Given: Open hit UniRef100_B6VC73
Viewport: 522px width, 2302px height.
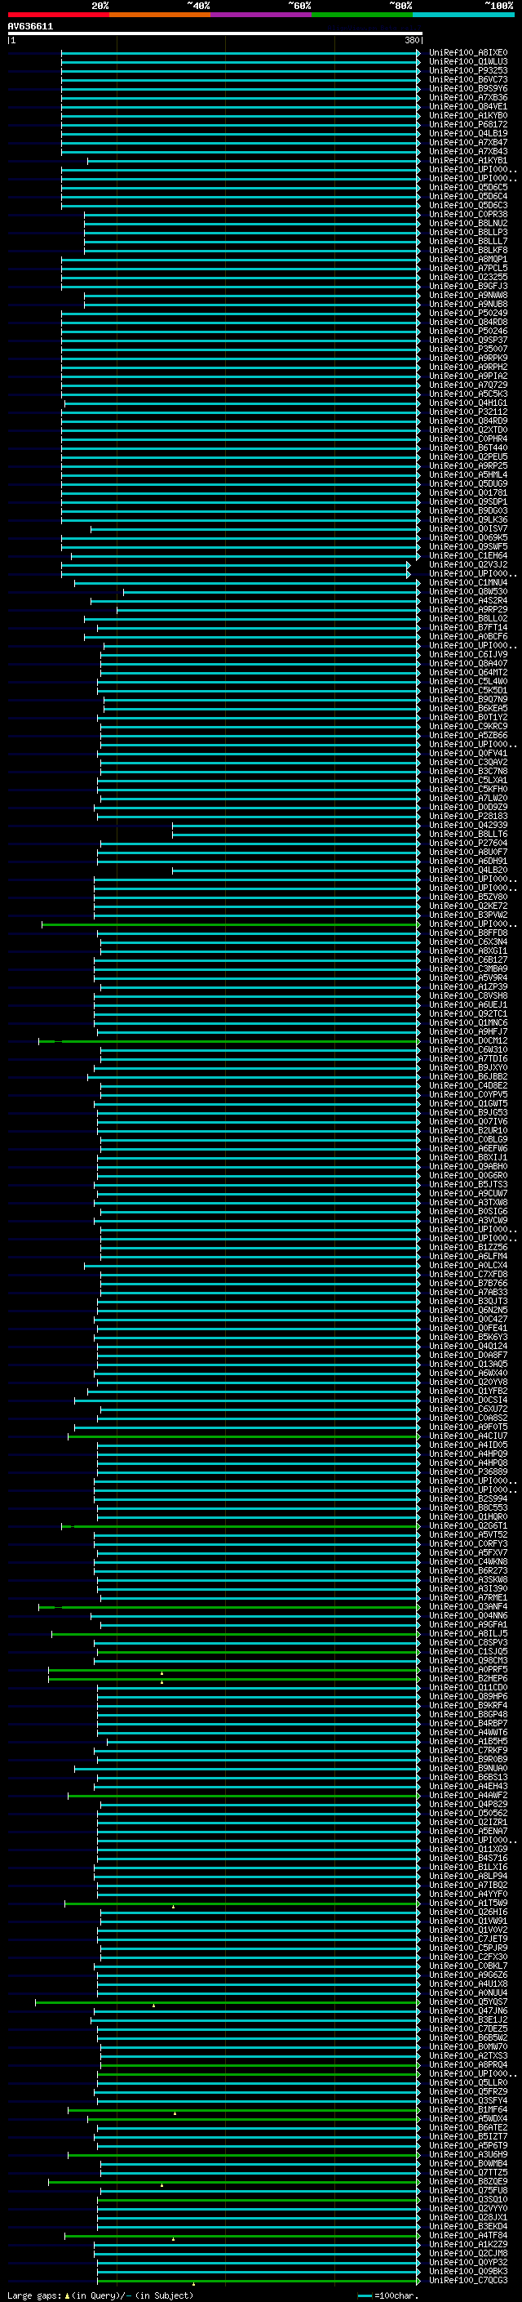Looking at the screenshot, I should coord(467,79).
